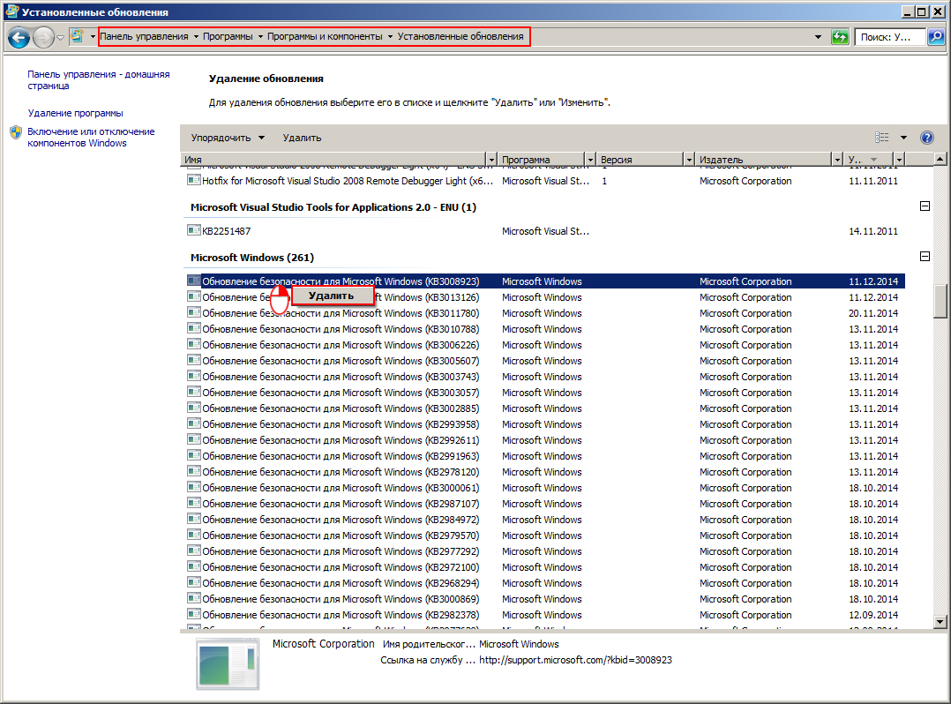Choose Удалить in the context menu
Viewport: 951px width, 704px height.
pyautogui.click(x=331, y=296)
